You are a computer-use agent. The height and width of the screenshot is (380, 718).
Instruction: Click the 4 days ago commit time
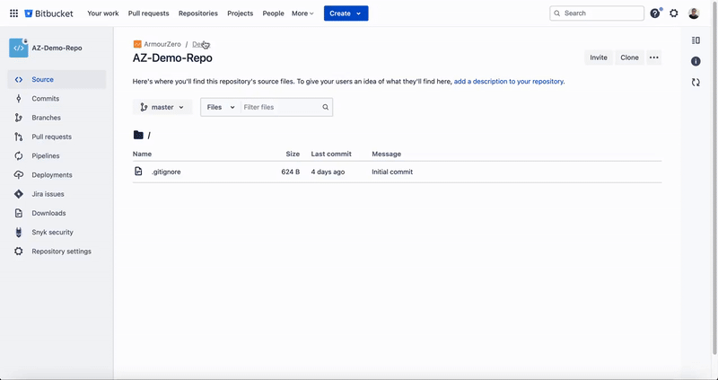[328, 172]
